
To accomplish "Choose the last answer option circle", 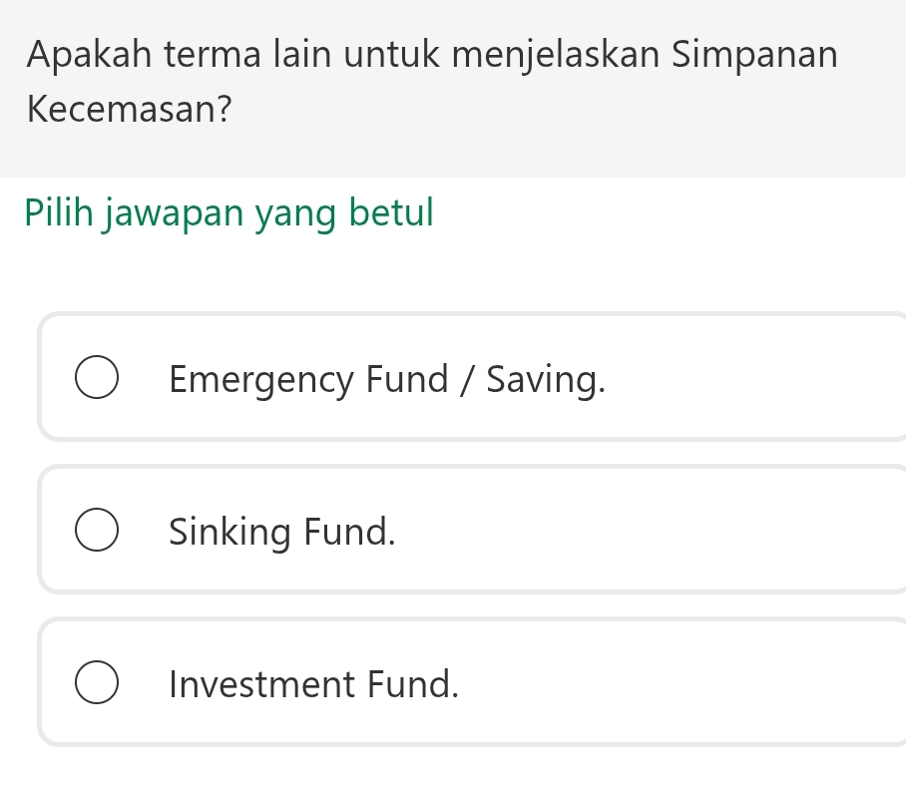I will pyautogui.click(x=96, y=684).
